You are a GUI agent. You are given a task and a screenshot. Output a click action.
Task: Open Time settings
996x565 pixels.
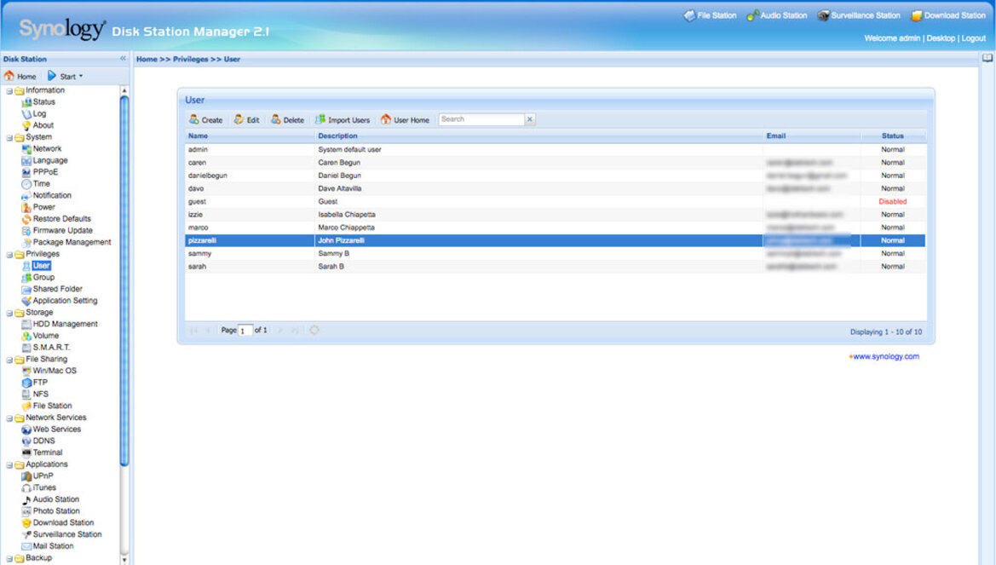click(41, 184)
